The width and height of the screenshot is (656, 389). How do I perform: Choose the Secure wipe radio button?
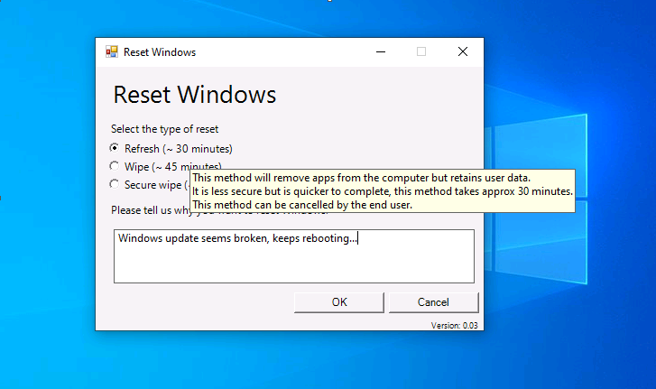[115, 184]
